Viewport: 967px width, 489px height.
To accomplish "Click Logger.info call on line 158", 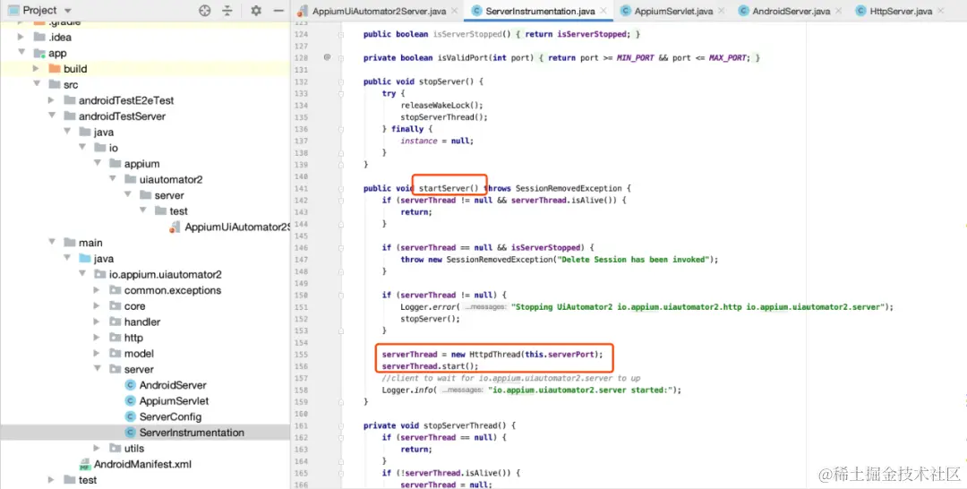I will pyautogui.click(x=409, y=390).
